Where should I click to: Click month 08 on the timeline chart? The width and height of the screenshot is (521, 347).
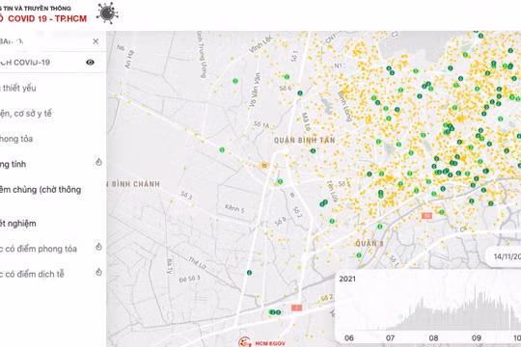click(x=433, y=338)
